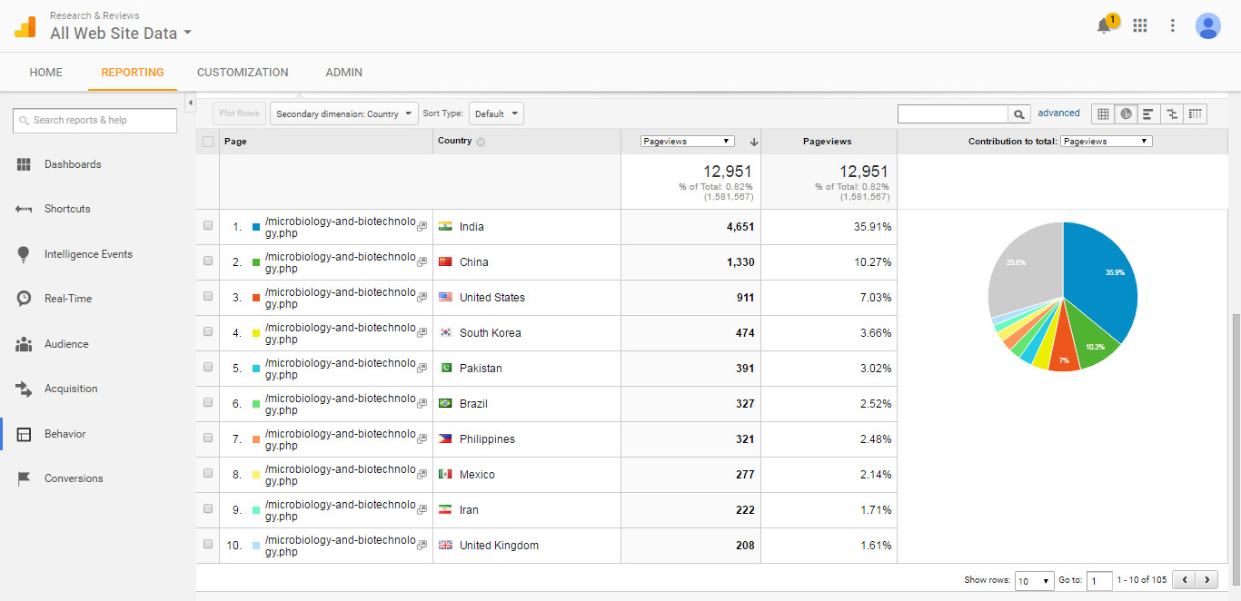Viewport: 1241px width, 601px height.
Task: Focus the table search text box
Action: [953, 114]
